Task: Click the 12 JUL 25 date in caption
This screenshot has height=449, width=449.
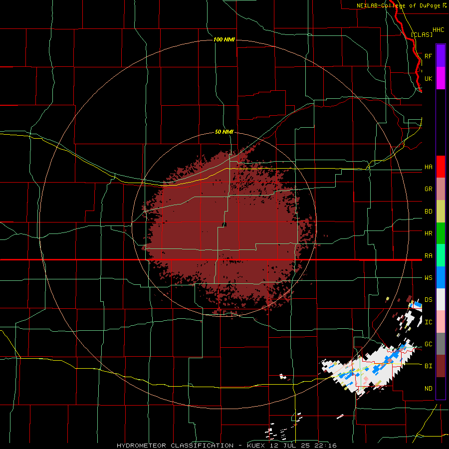Action: tap(289, 446)
